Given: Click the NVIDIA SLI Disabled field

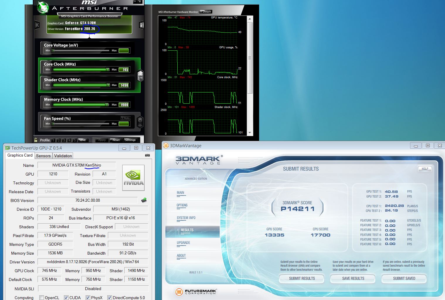Looking at the screenshot, I should (x=93, y=289).
